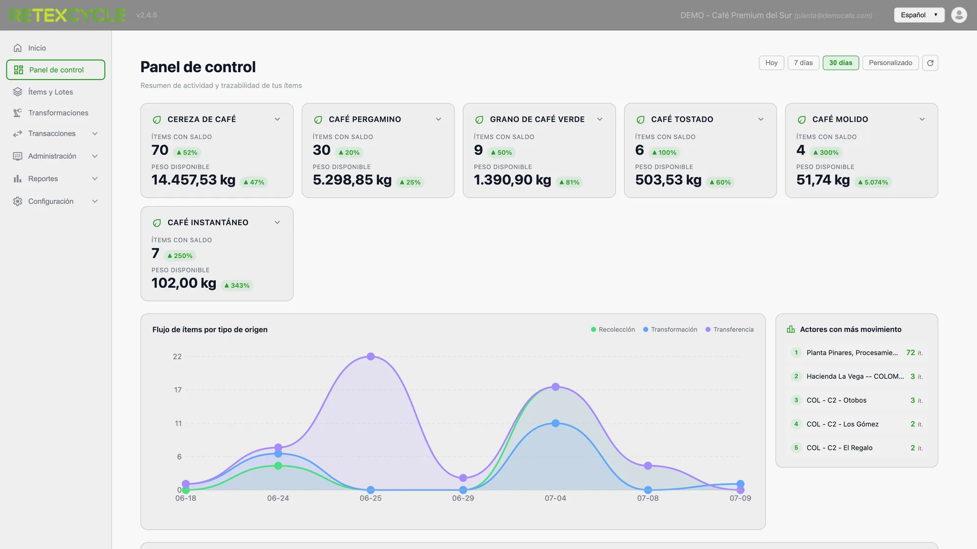The image size is (977, 549).
Task: Open COL - C2 - El Regalo actor row
Action: (857, 448)
